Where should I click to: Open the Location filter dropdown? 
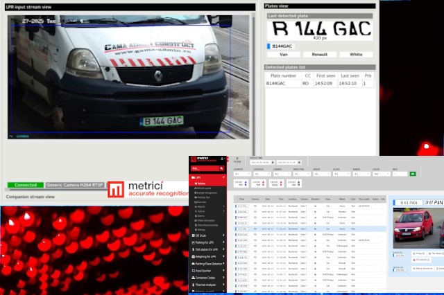click(x=262, y=174)
